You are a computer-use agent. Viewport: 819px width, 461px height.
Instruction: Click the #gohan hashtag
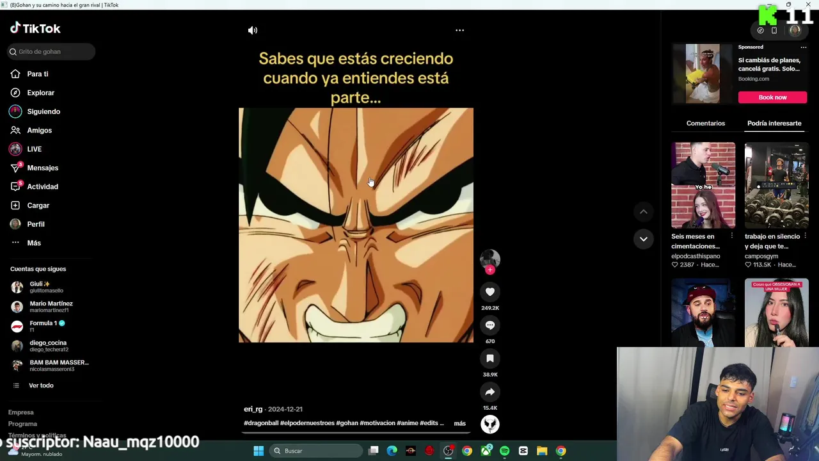coord(347,423)
